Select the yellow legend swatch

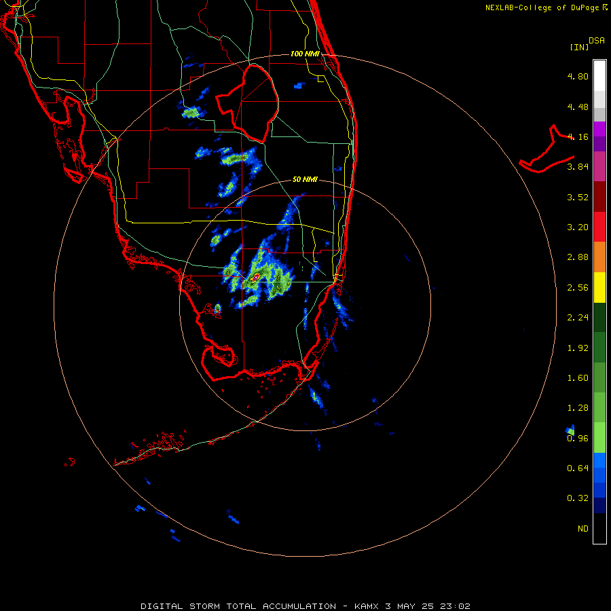599,287
